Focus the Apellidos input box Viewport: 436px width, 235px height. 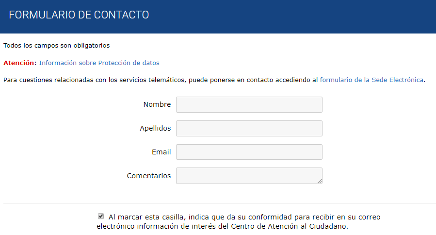(249, 128)
